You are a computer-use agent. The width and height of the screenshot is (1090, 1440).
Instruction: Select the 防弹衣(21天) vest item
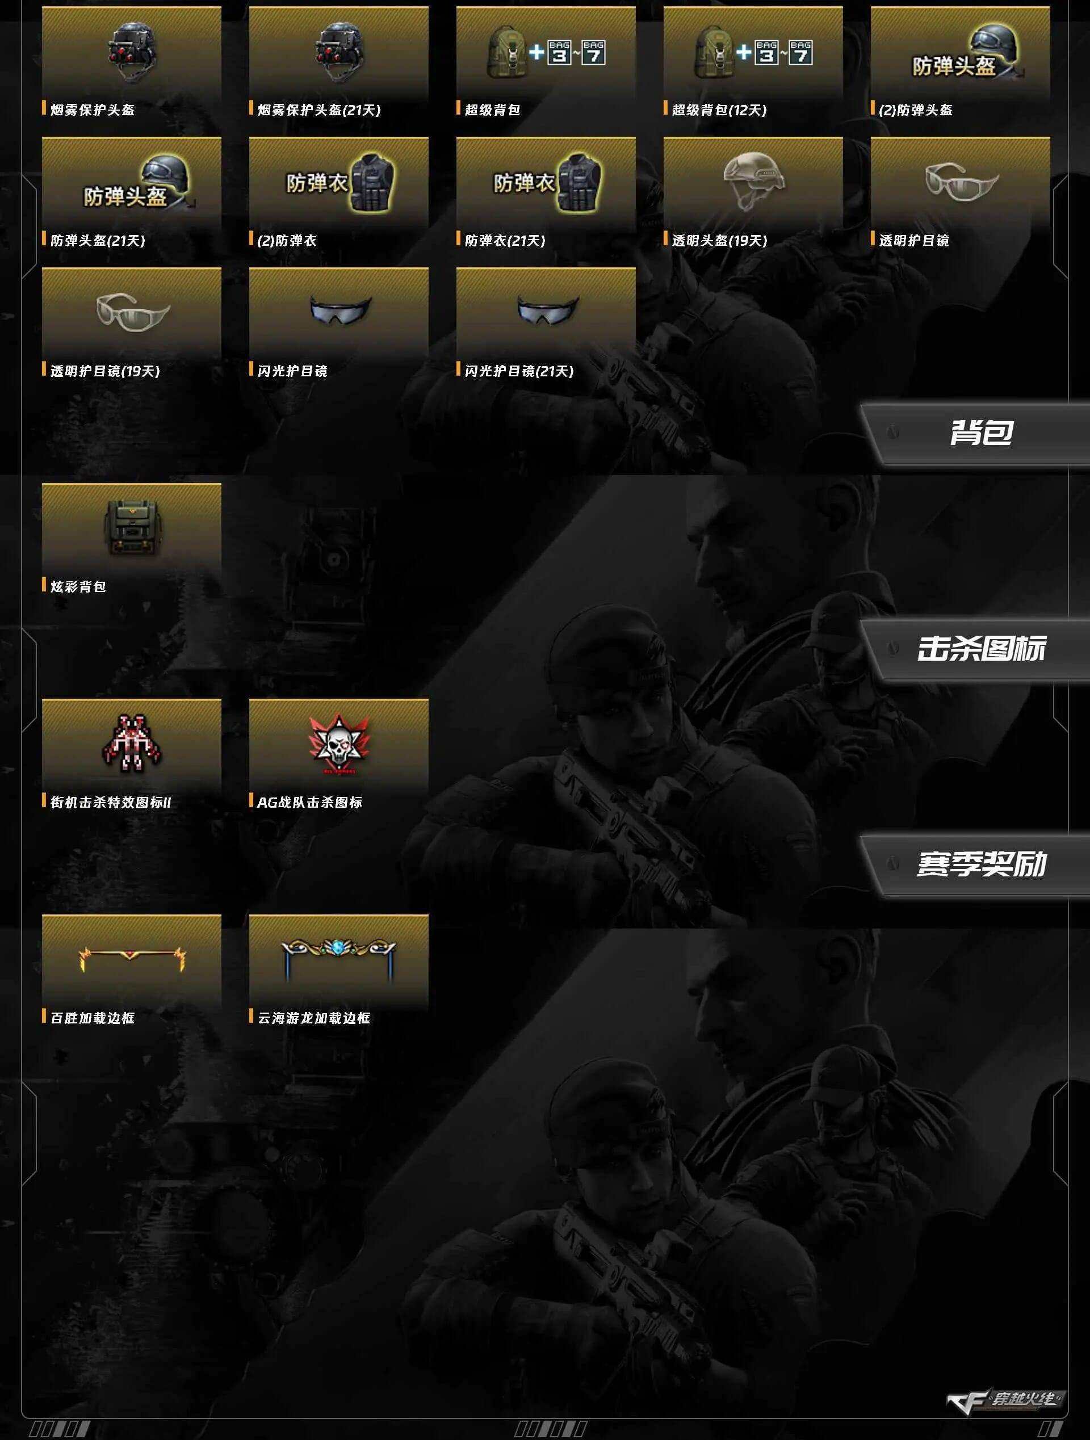[x=546, y=194]
